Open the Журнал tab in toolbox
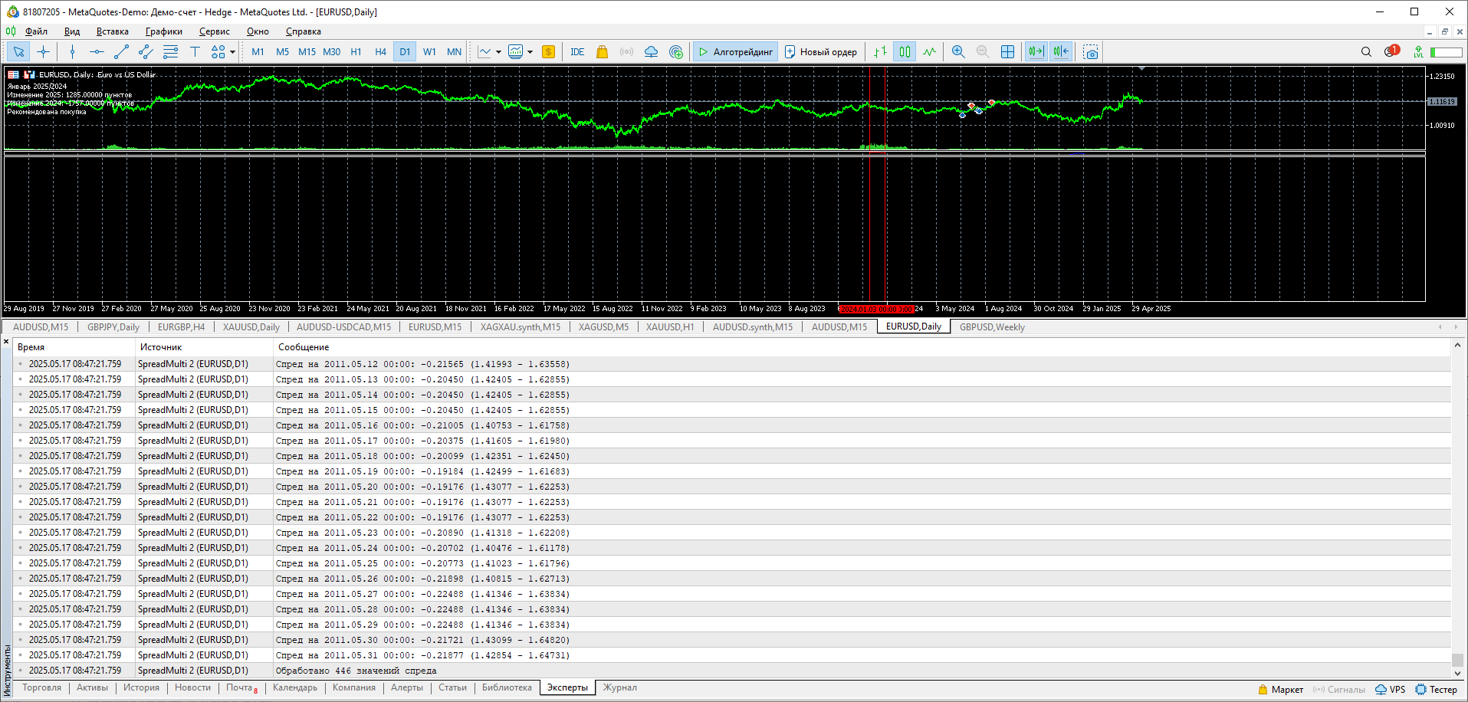1468x702 pixels. (x=619, y=687)
